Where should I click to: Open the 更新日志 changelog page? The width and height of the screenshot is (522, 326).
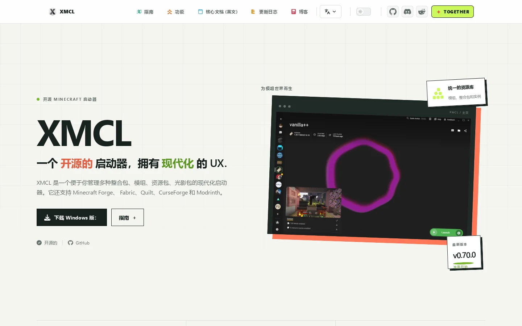click(264, 12)
